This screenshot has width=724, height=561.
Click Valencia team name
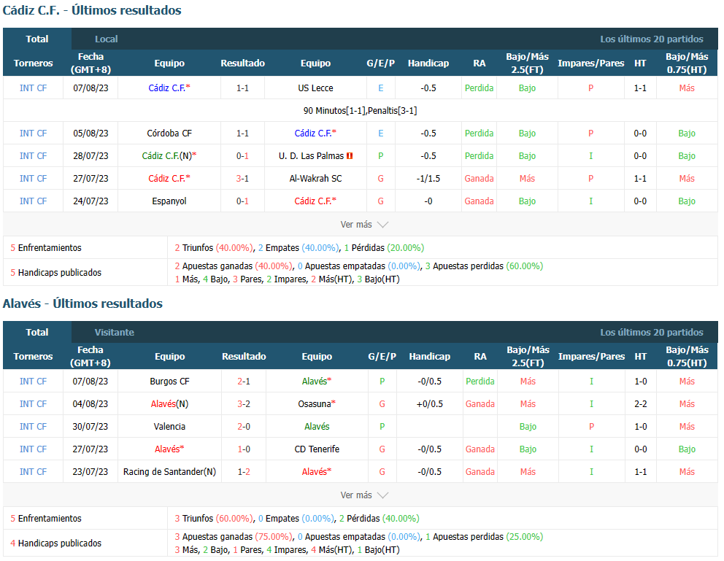point(169,426)
